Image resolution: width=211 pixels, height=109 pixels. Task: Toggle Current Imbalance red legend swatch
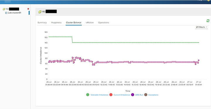[111, 95]
